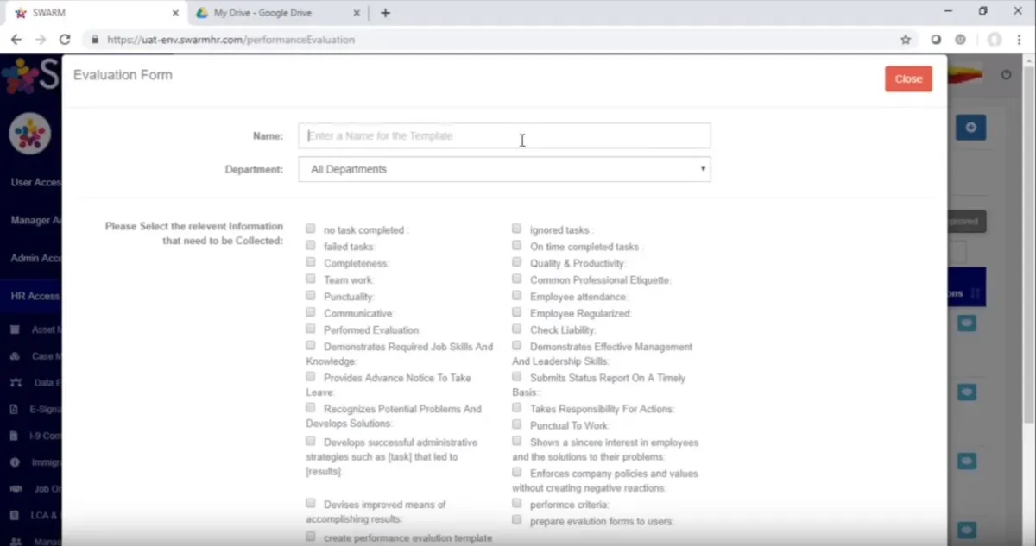Tick 'Common Professional Etiquette' checkbox
The width and height of the screenshot is (1036, 546).
(517, 279)
